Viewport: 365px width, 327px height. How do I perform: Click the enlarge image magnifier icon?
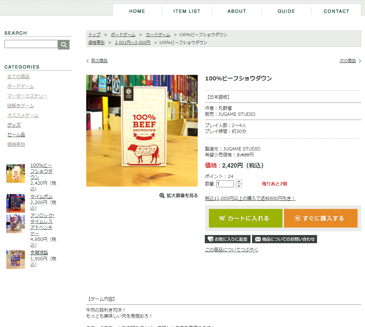(162, 196)
